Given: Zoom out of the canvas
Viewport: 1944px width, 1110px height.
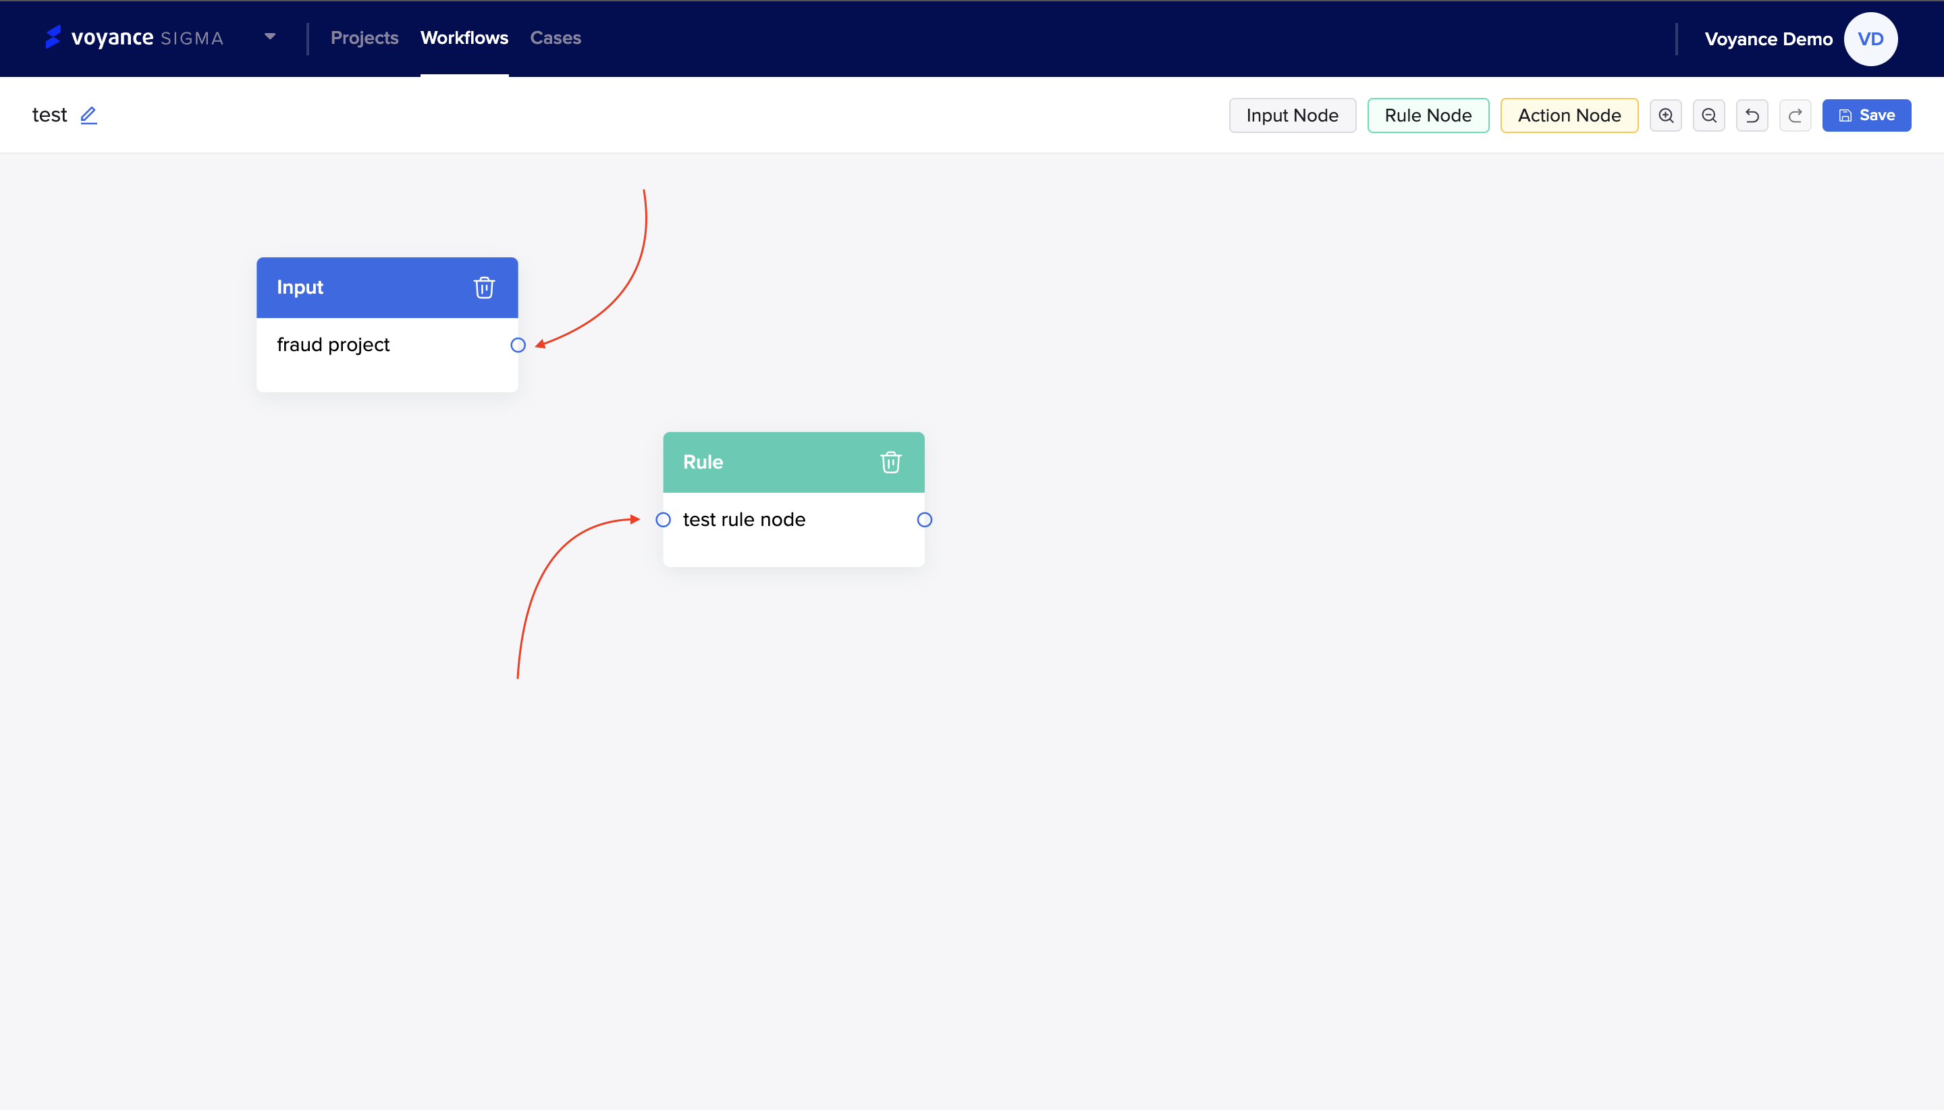Looking at the screenshot, I should (x=1708, y=115).
